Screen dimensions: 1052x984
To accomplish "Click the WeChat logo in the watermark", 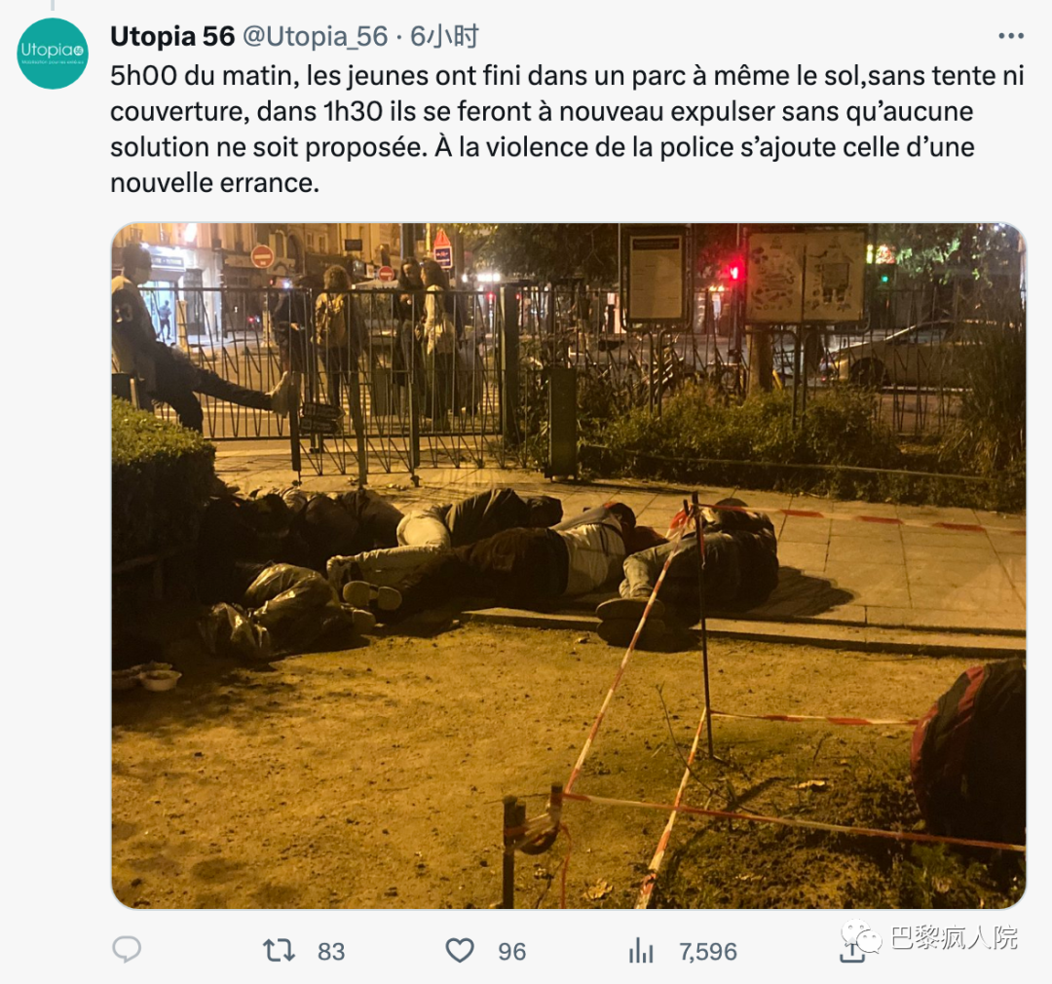I will (x=861, y=935).
